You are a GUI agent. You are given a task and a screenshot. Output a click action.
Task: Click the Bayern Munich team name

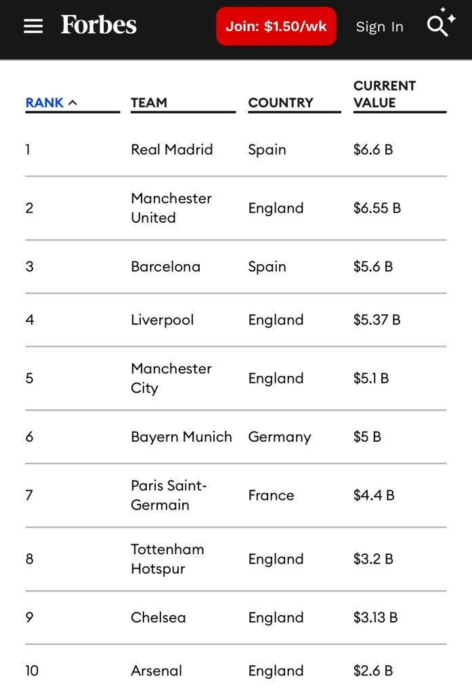[181, 437]
